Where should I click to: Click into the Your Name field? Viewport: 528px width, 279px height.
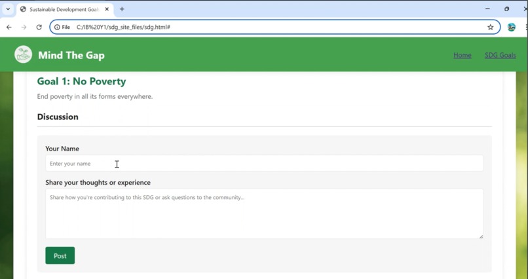(265, 163)
